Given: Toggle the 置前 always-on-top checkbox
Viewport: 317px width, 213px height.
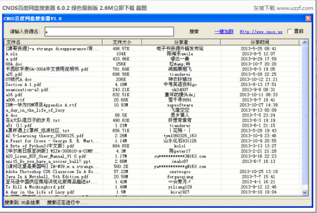Looking at the screenshot, I should click(x=290, y=32).
